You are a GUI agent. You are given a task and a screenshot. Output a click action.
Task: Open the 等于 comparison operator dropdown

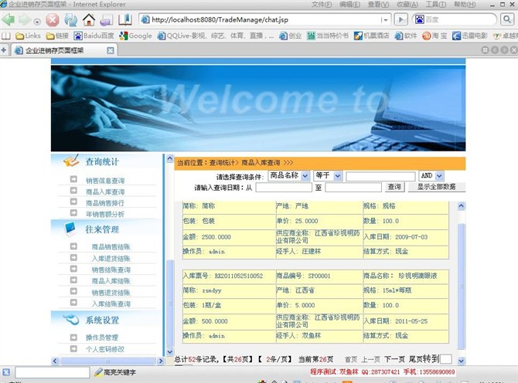328,175
